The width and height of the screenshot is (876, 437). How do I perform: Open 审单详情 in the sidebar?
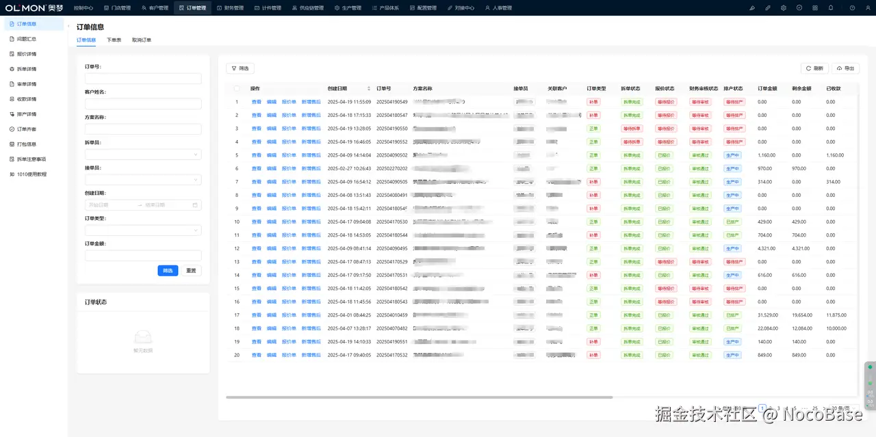(34, 84)
